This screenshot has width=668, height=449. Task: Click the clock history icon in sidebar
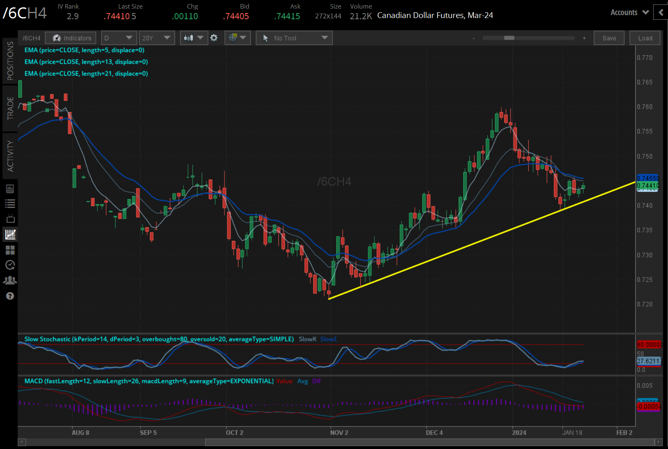click(10, 265)
